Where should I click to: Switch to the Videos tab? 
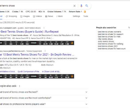tap(37, 16)
